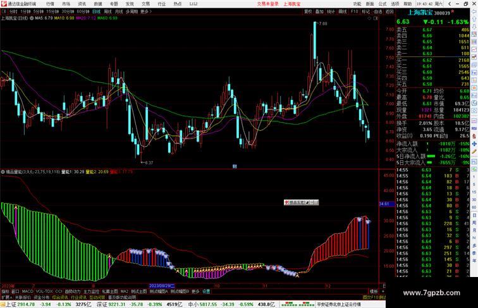Screen dimensions: 478x308
Task: Click the 设置 indicator settings button
Action: [x=206, y=292]
